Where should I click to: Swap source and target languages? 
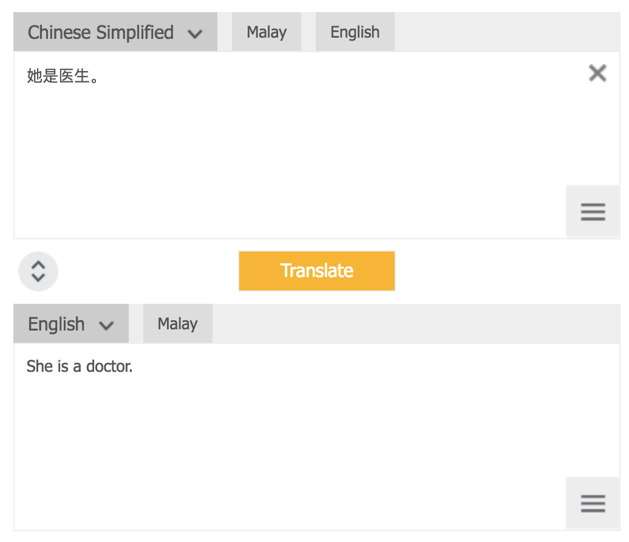point(38,271)
